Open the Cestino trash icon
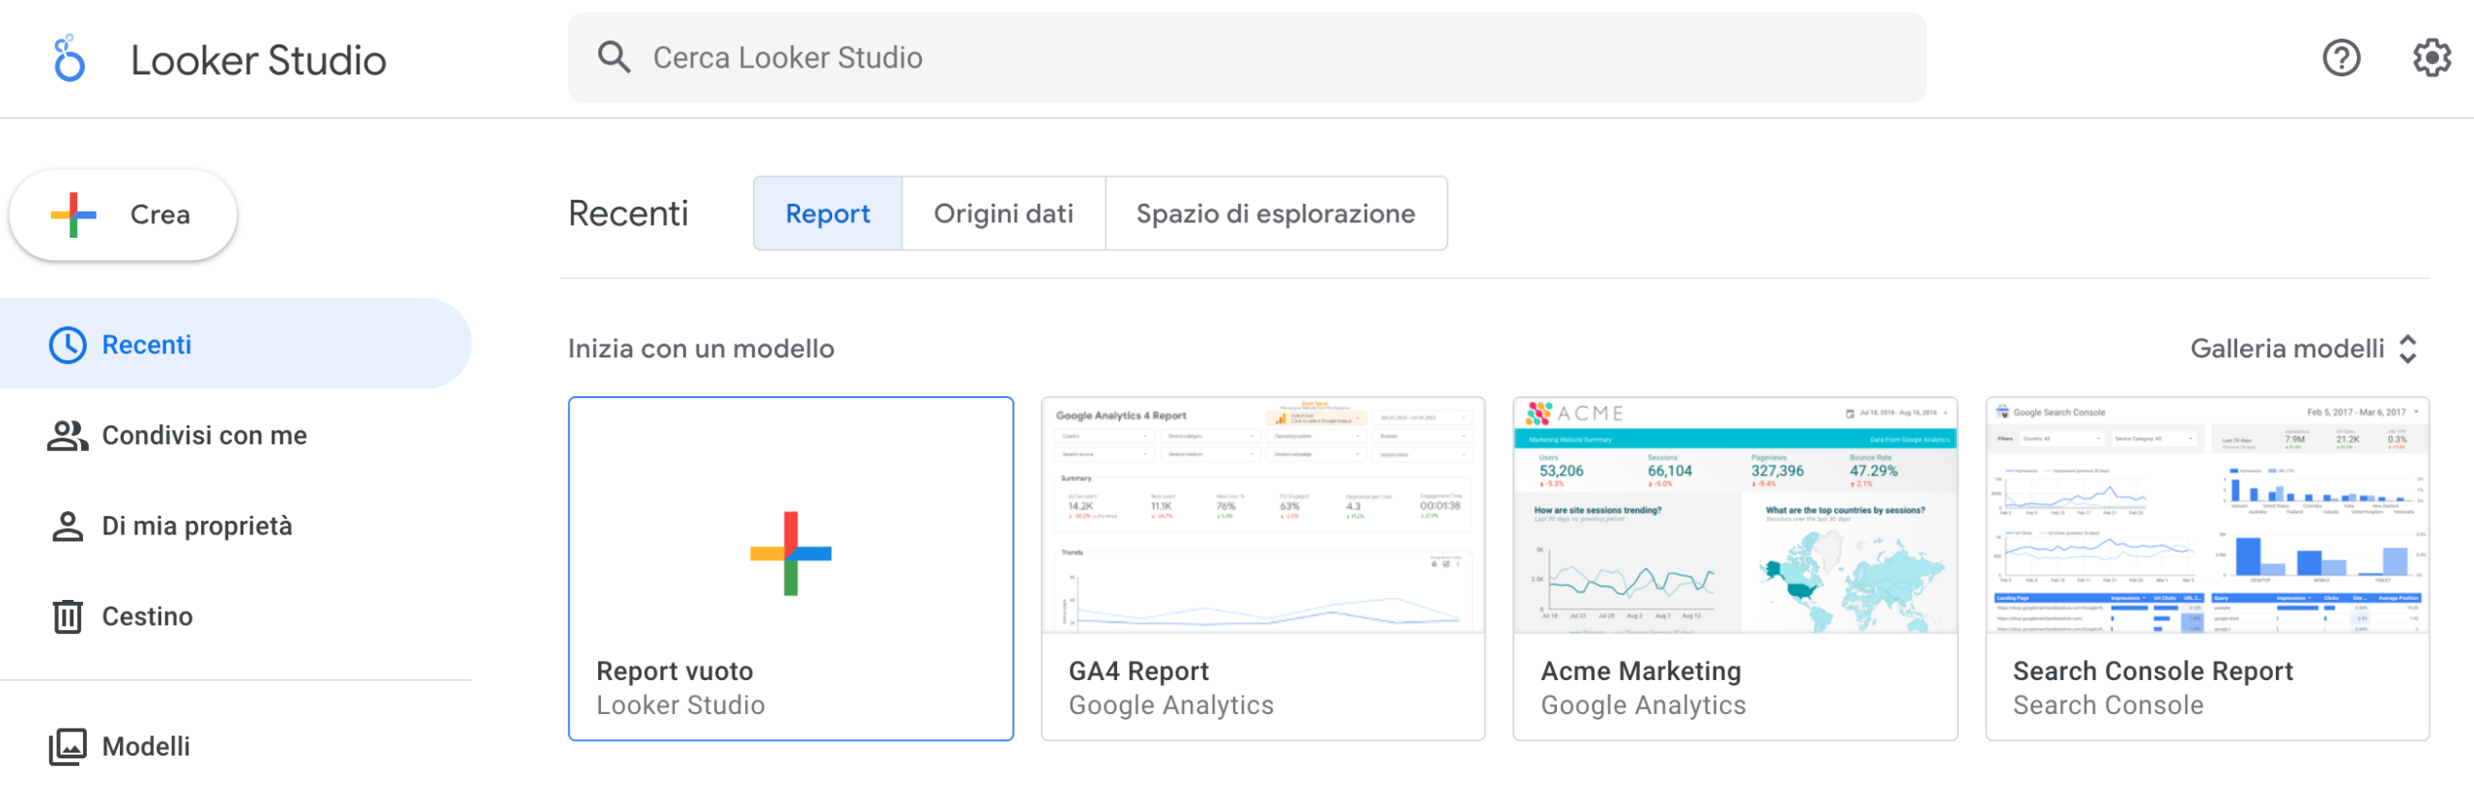 68,616
